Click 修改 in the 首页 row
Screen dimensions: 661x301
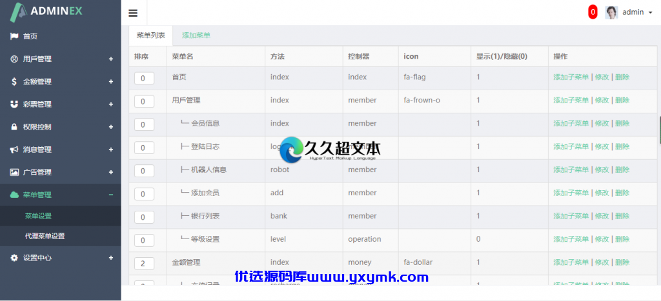tap(602, 77)
